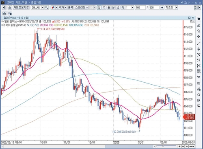Click the note edit icon in the right sidebar
The width and height of the screenshot is (203, 149).
coord(199,100)
